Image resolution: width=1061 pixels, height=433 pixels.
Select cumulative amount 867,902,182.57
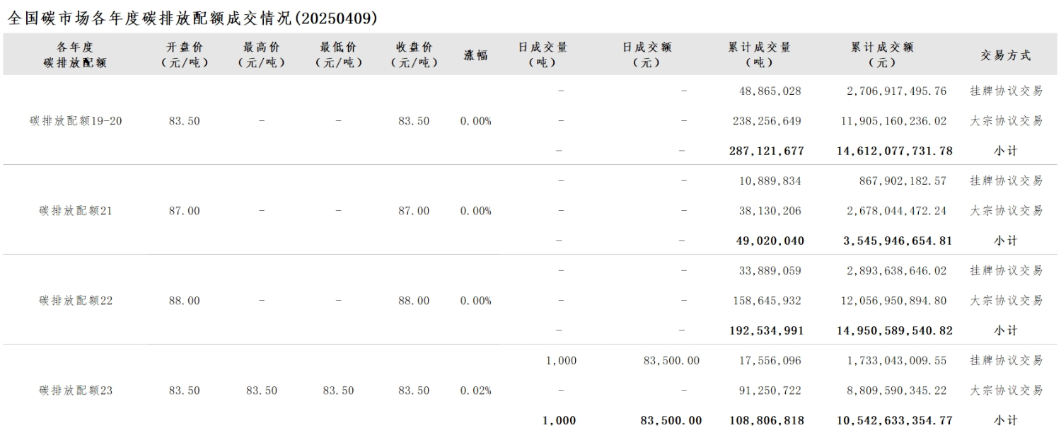pyautogui.click(x=903, y=181)
